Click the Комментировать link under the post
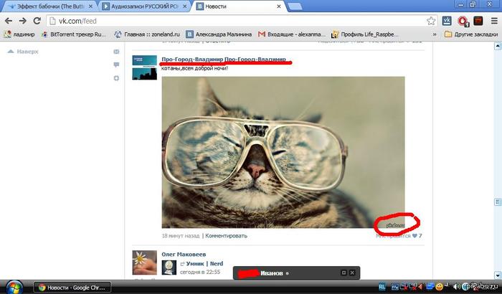502x294 pixels. click(x=226, y=235)
